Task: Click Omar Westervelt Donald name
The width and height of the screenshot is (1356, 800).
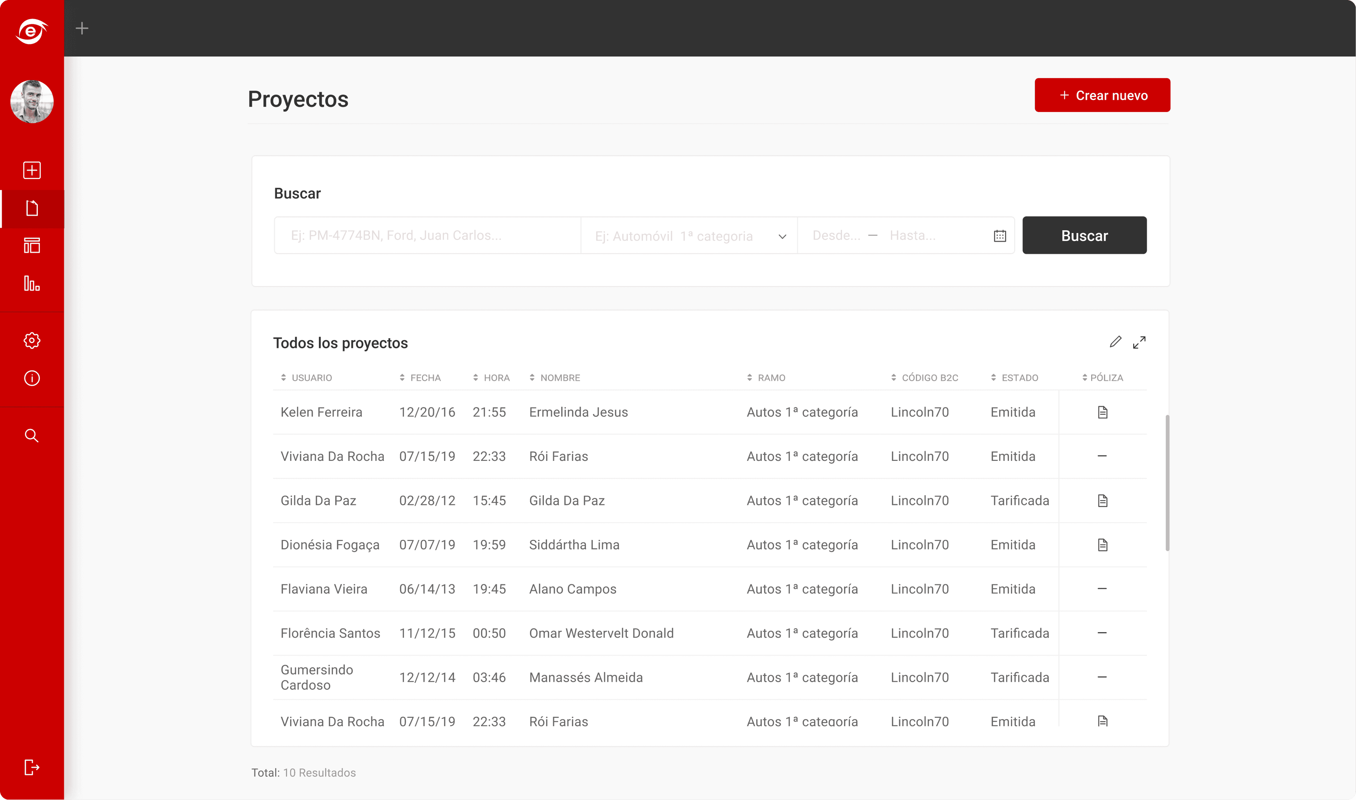Action: [x=601, y=633]
